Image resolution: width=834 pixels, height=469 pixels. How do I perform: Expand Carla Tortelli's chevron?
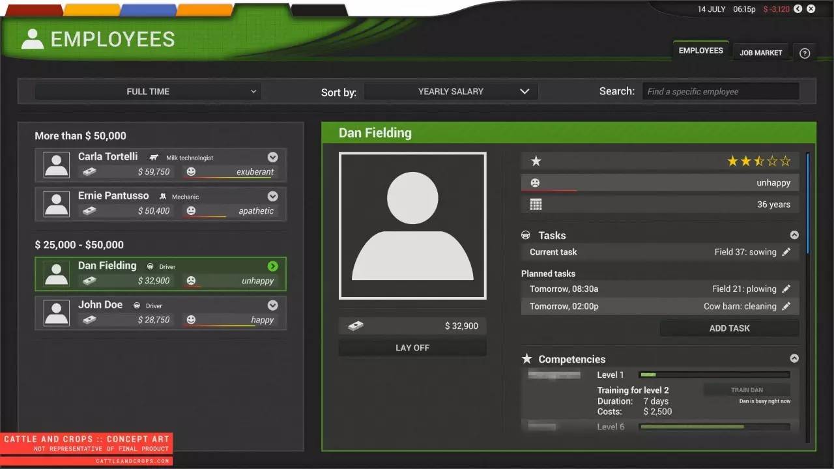coord(272,157)
